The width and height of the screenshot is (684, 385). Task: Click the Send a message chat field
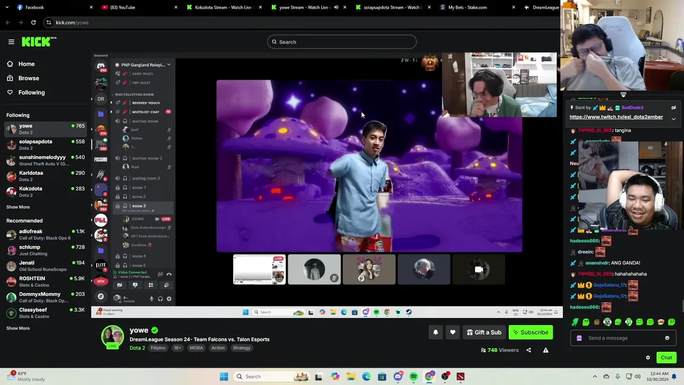[x=623, y=338]
